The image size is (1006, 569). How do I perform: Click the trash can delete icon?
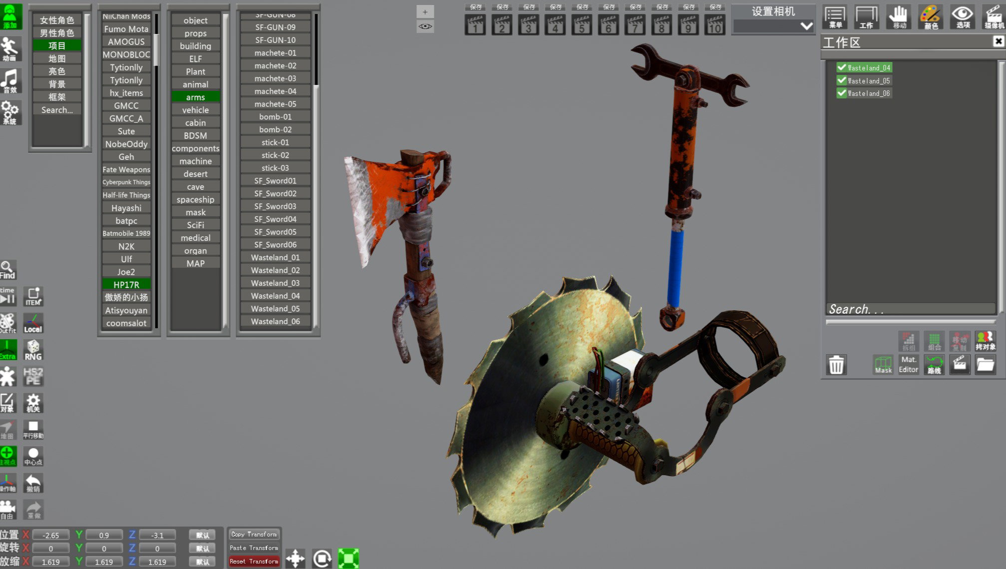(836, 365)
